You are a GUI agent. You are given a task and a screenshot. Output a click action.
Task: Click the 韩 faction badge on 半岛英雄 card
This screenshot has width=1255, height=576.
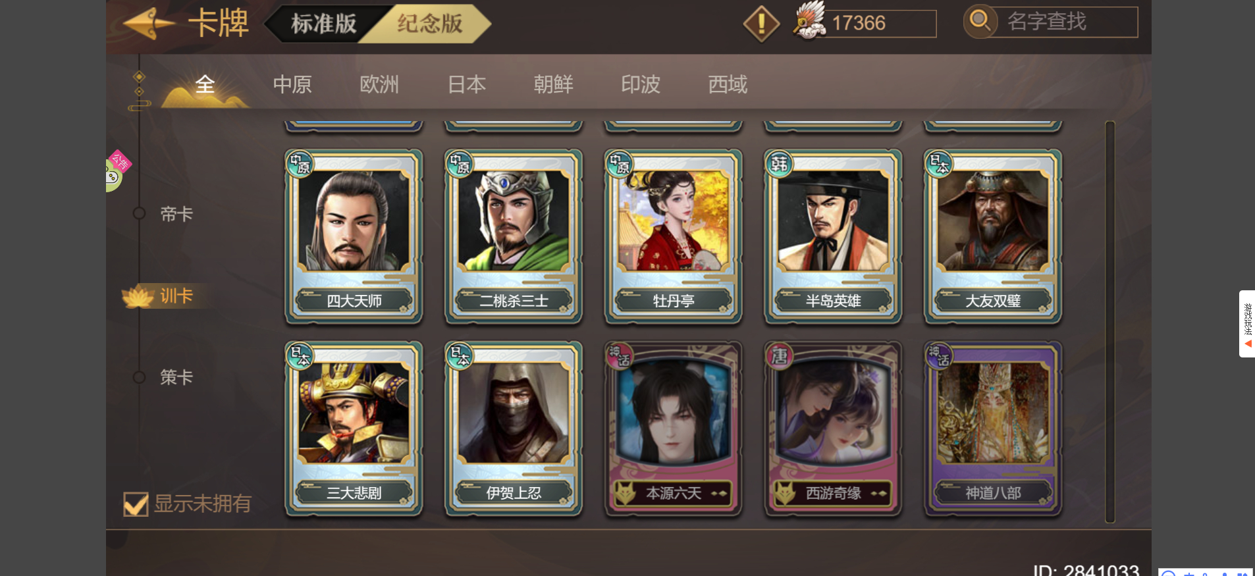point(780,163)
